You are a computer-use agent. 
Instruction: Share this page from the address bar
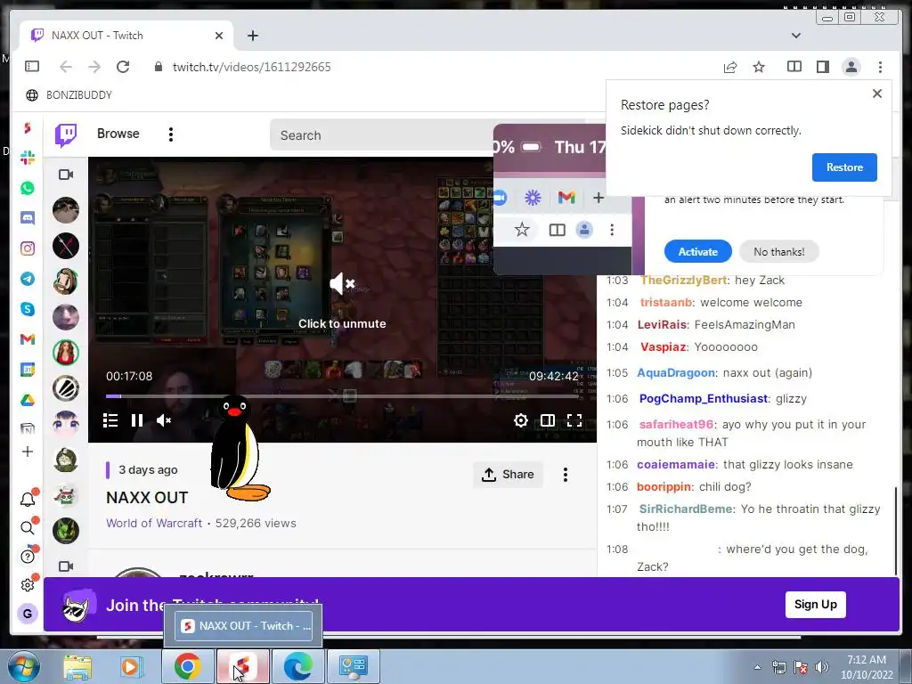point(730,67)
